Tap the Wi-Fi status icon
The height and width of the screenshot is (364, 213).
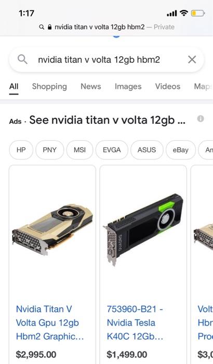click(x=184, y=13)
